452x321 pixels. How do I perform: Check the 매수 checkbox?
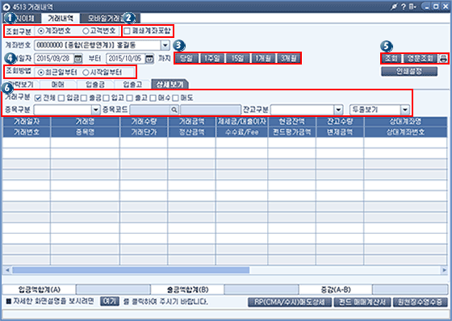point(153,98)
